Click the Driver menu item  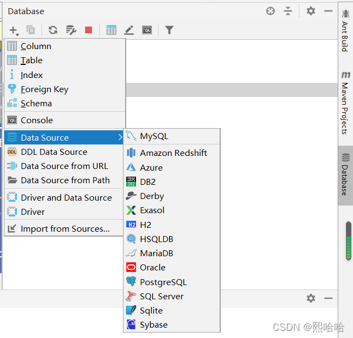(64, 212)
